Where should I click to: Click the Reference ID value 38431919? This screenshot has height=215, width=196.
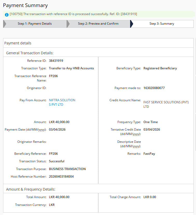pos(56,61)
